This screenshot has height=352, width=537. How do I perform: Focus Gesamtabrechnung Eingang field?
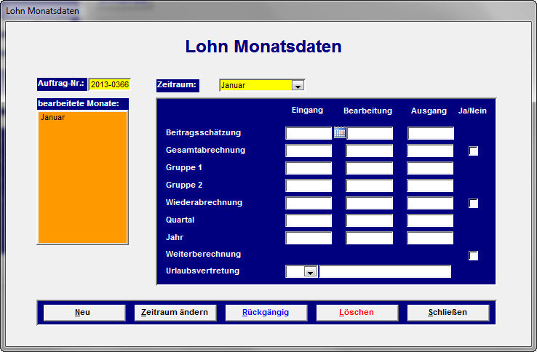tap(309, 151)
